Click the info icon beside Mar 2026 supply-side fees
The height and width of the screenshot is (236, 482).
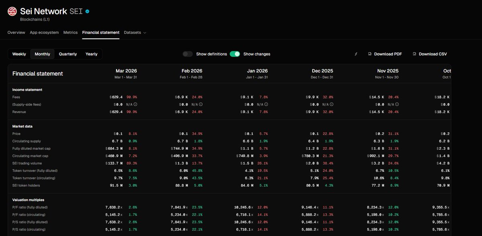click(135, 104)
